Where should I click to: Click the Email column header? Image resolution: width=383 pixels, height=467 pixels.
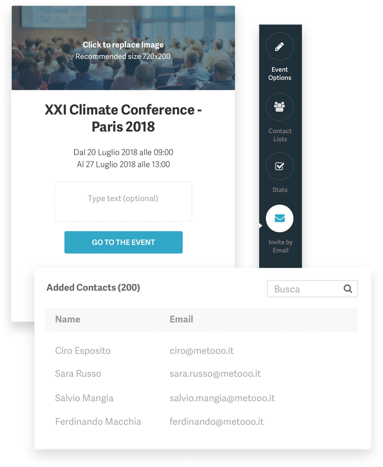coord(182,319)
